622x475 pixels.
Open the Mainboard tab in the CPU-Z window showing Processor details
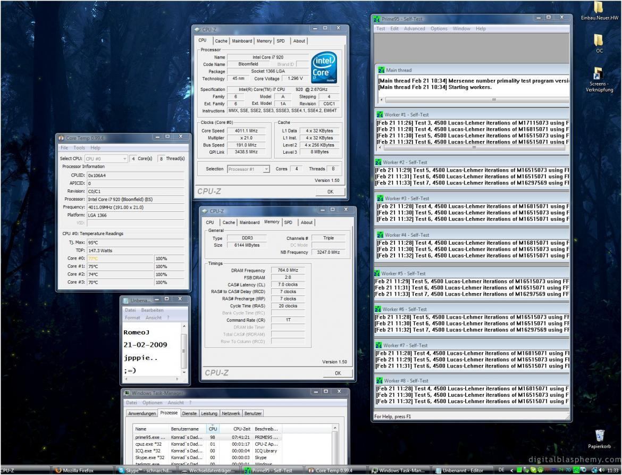click(x=242, y=41)
